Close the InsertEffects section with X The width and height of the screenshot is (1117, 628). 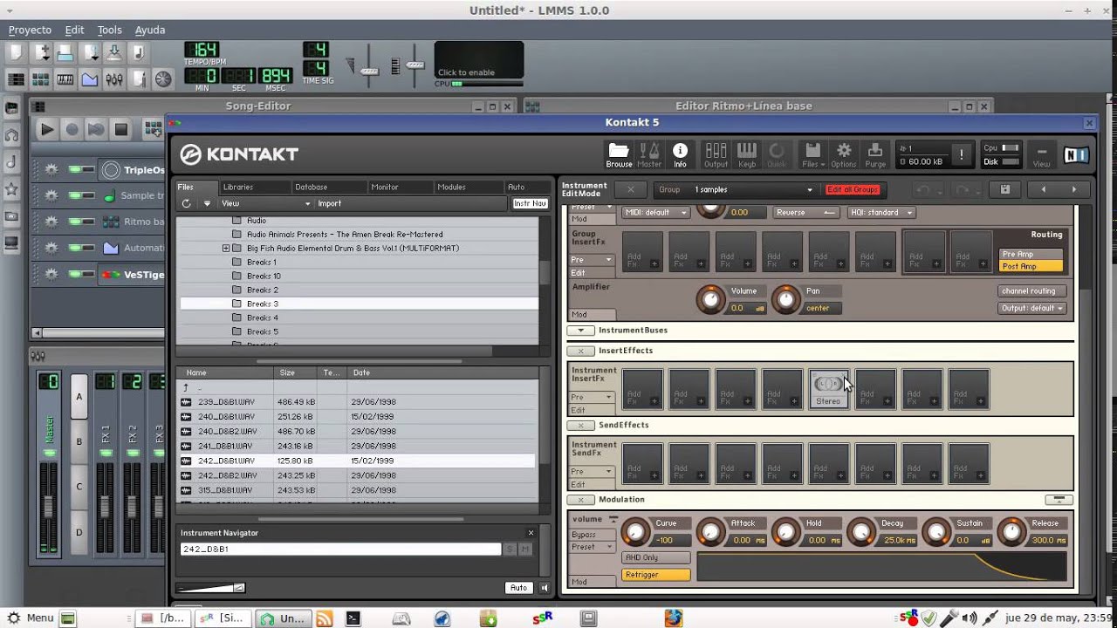(580, 351)
